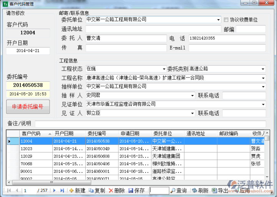Sort by the 客户代码 column header

[x=31, y=134]
